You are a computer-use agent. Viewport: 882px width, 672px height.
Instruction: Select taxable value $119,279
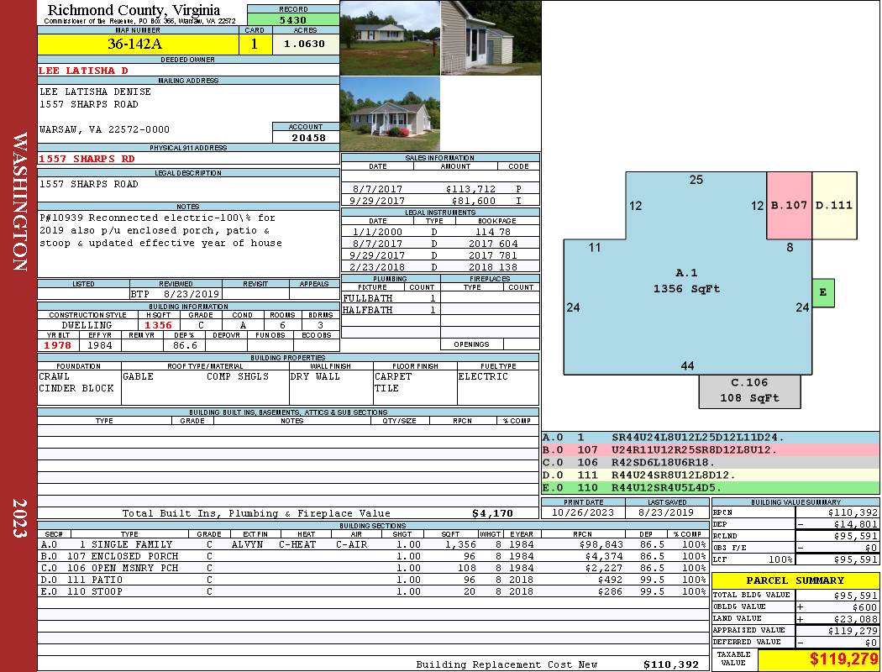pos(843,659)
